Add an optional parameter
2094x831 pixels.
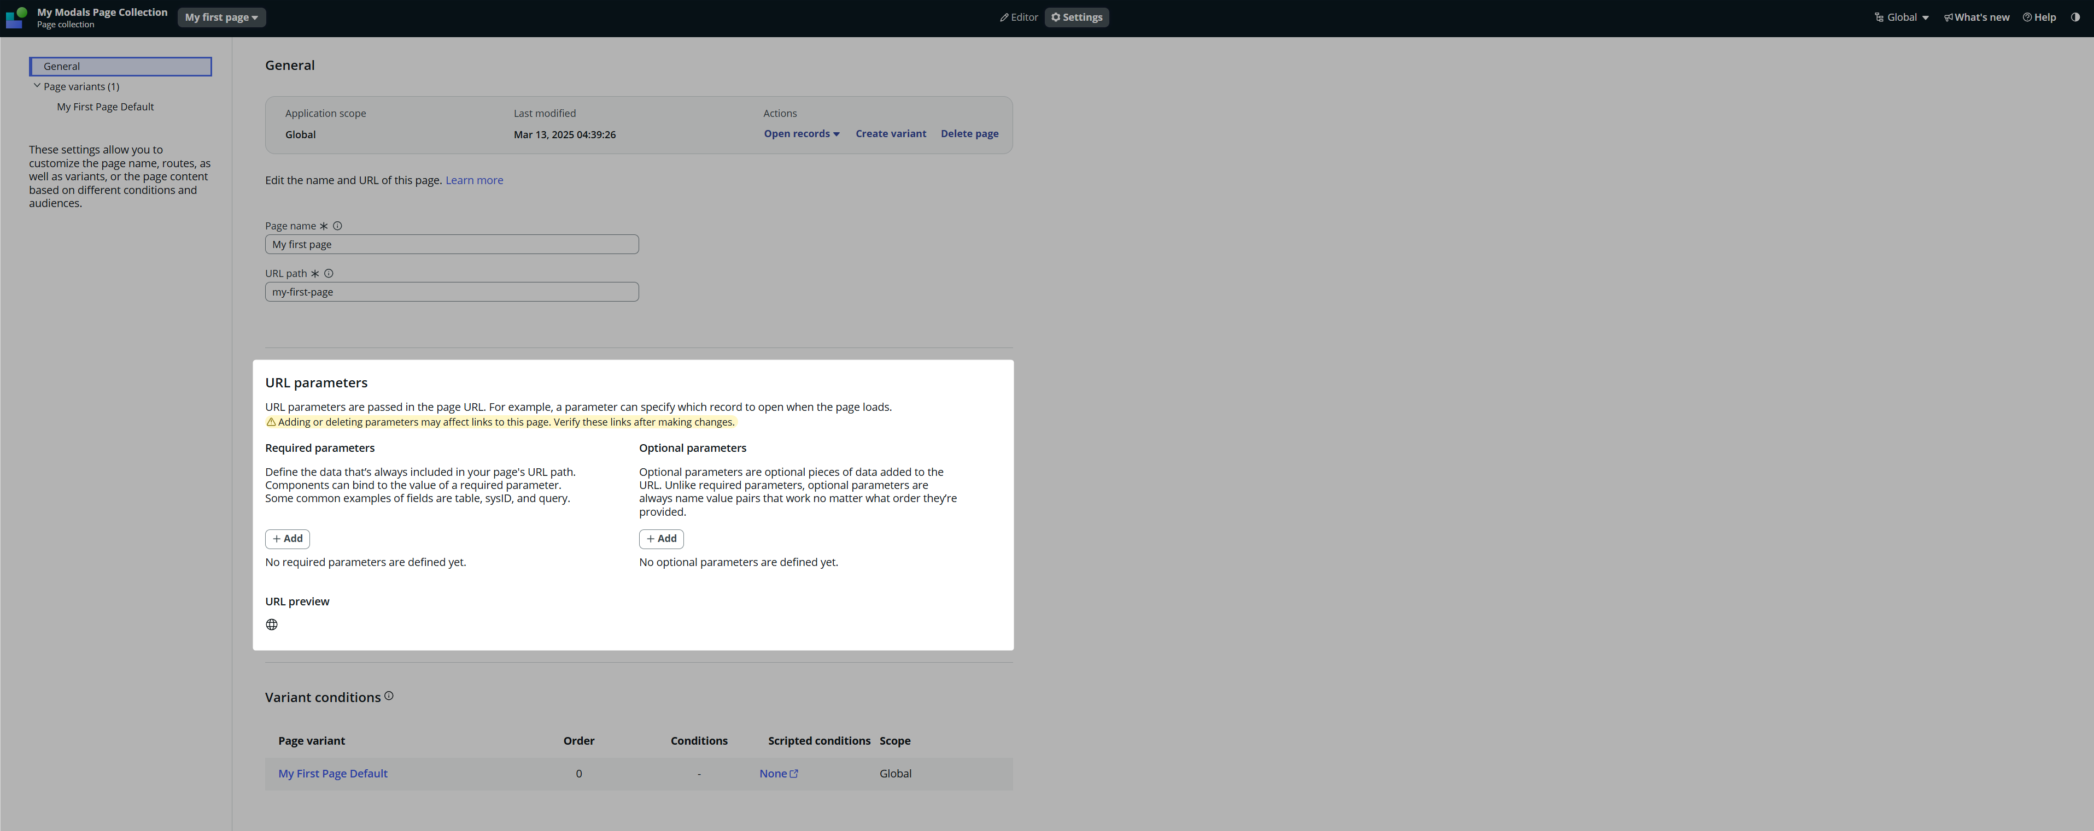pyautogui.click(x=661, y=539)
